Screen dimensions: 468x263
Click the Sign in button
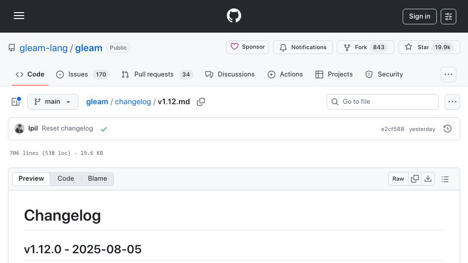tap(419, 17)
